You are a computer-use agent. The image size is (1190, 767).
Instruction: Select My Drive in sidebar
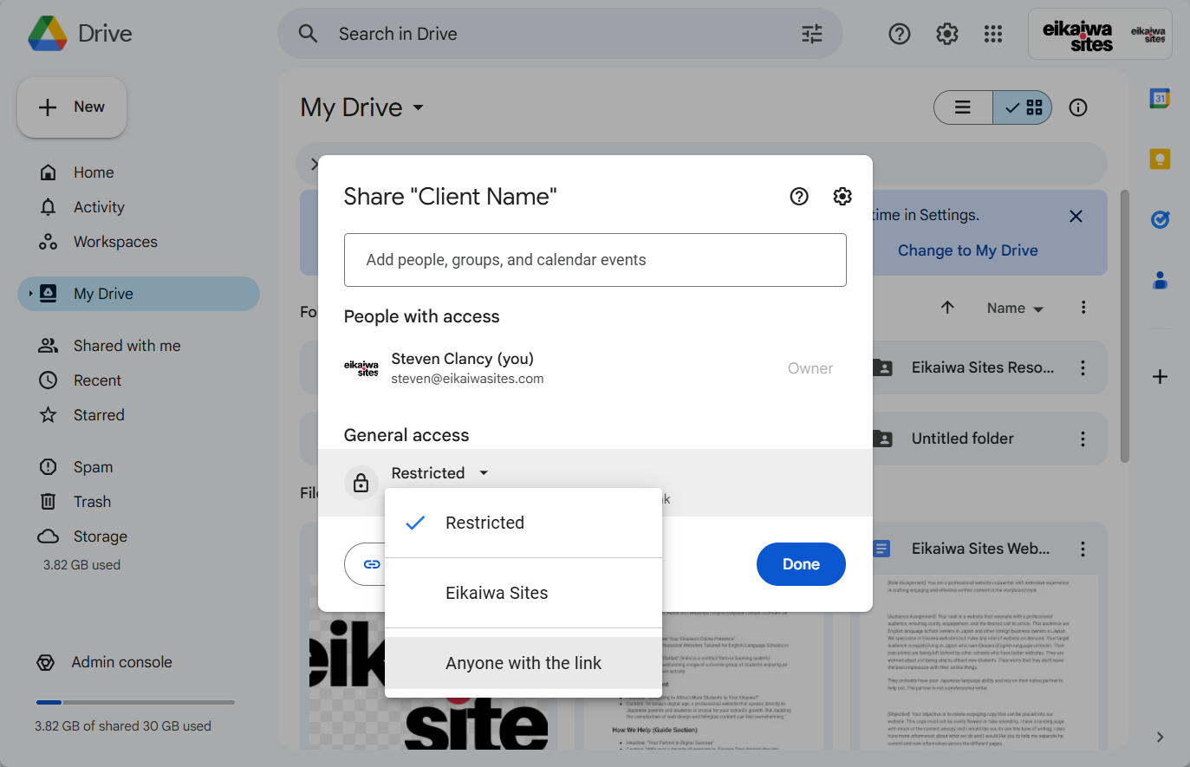pos(139,294)
